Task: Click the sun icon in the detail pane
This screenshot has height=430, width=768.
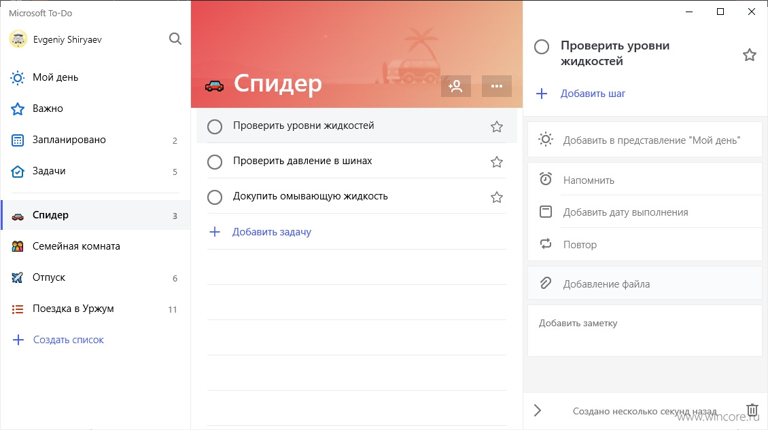Action: pos(546,139)
